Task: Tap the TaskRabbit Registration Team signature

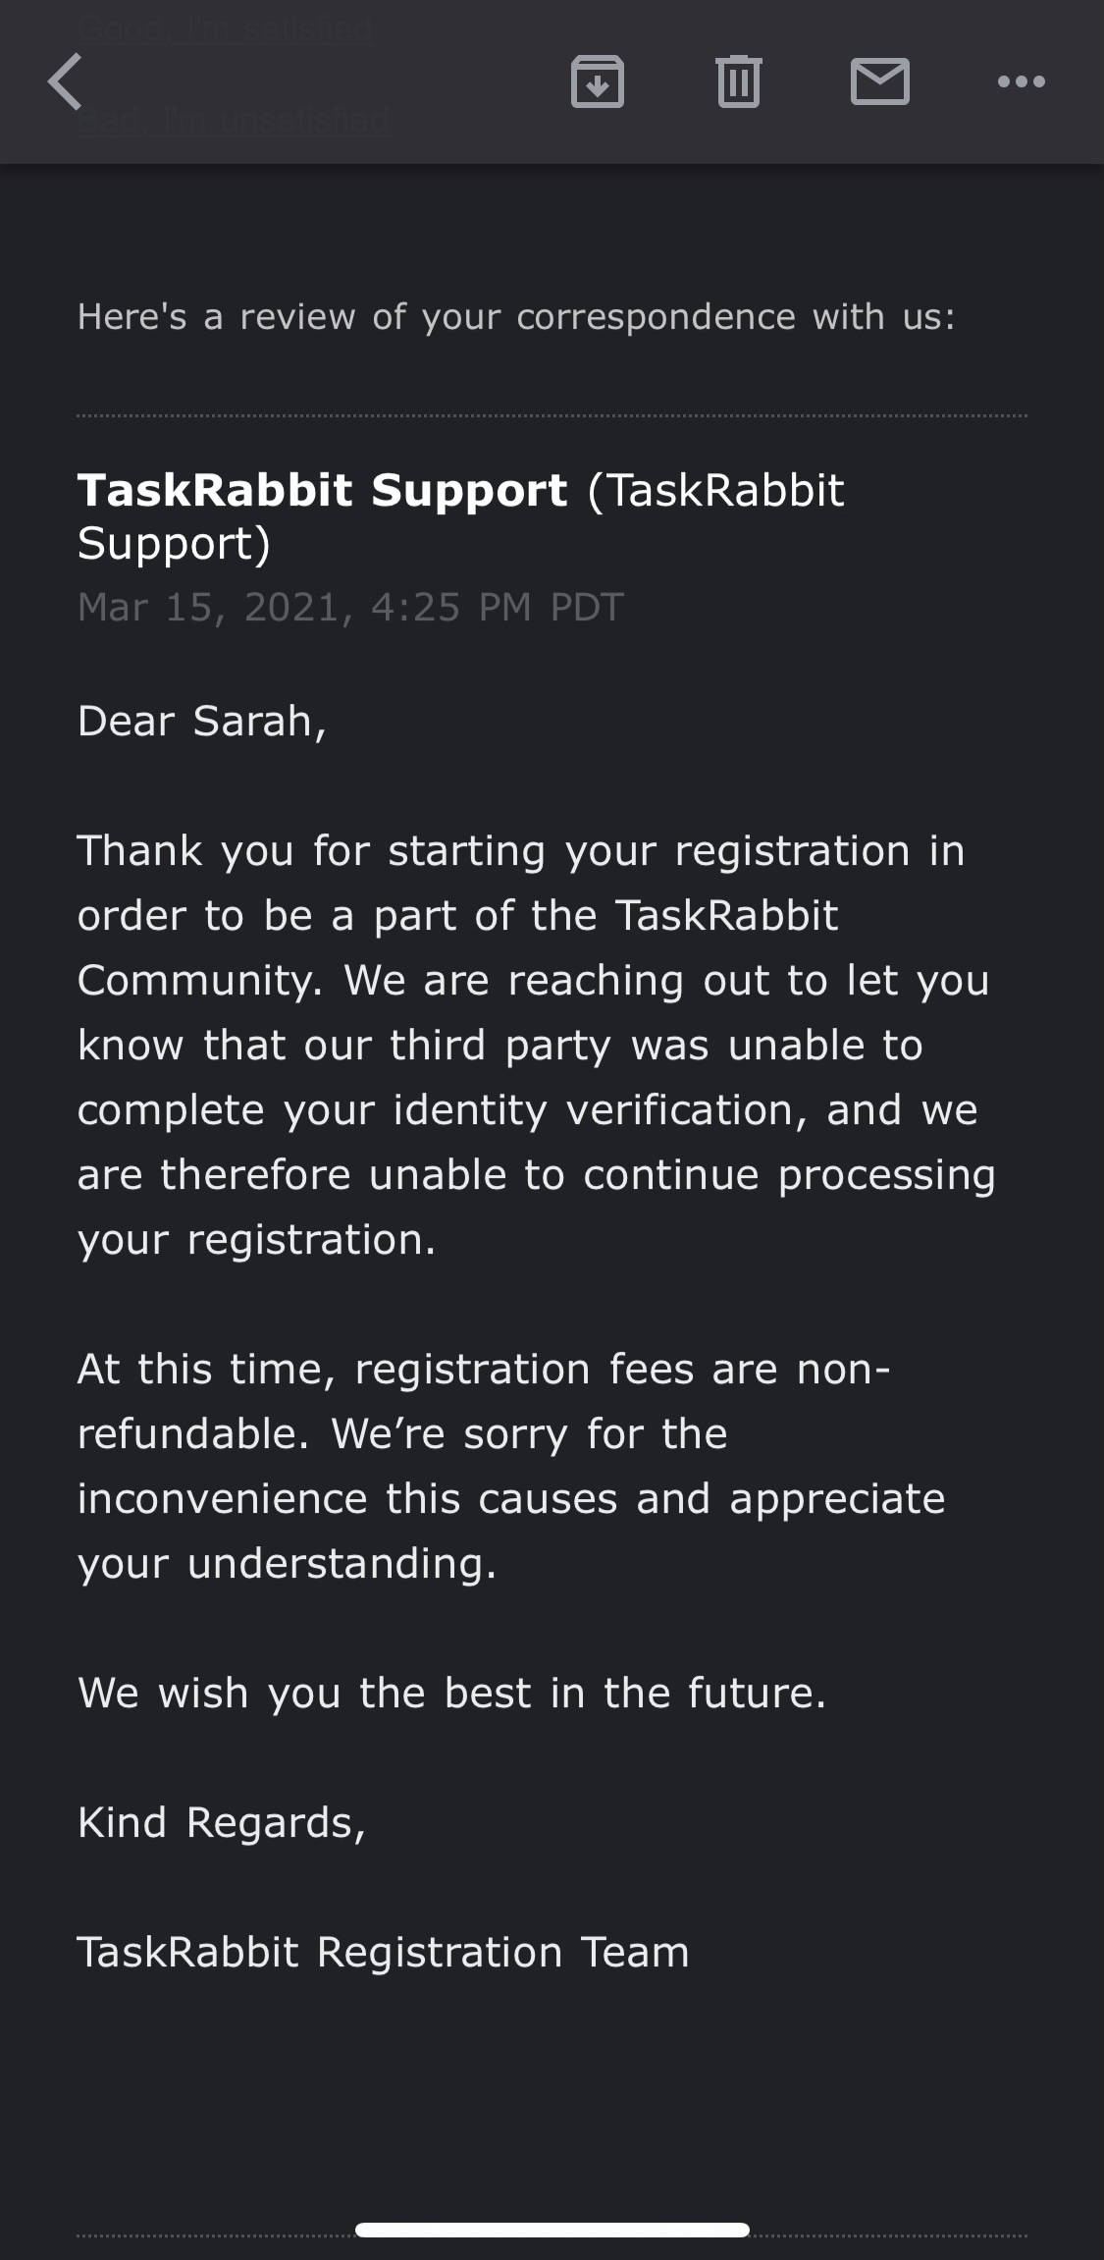Action: pyautogui.click(x=383, y=1953)
